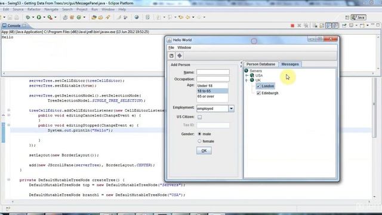Screen dimensions: 382x215
Task: Click the green Run button in toolbar
Action: (x=39, y=17)
